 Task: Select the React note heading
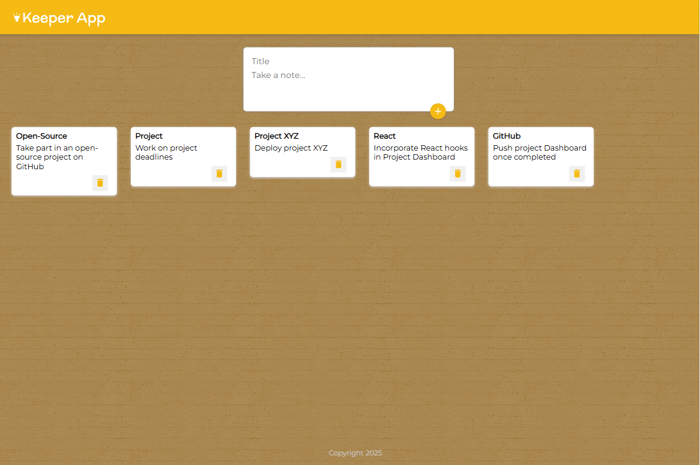(x=385, y=136)
